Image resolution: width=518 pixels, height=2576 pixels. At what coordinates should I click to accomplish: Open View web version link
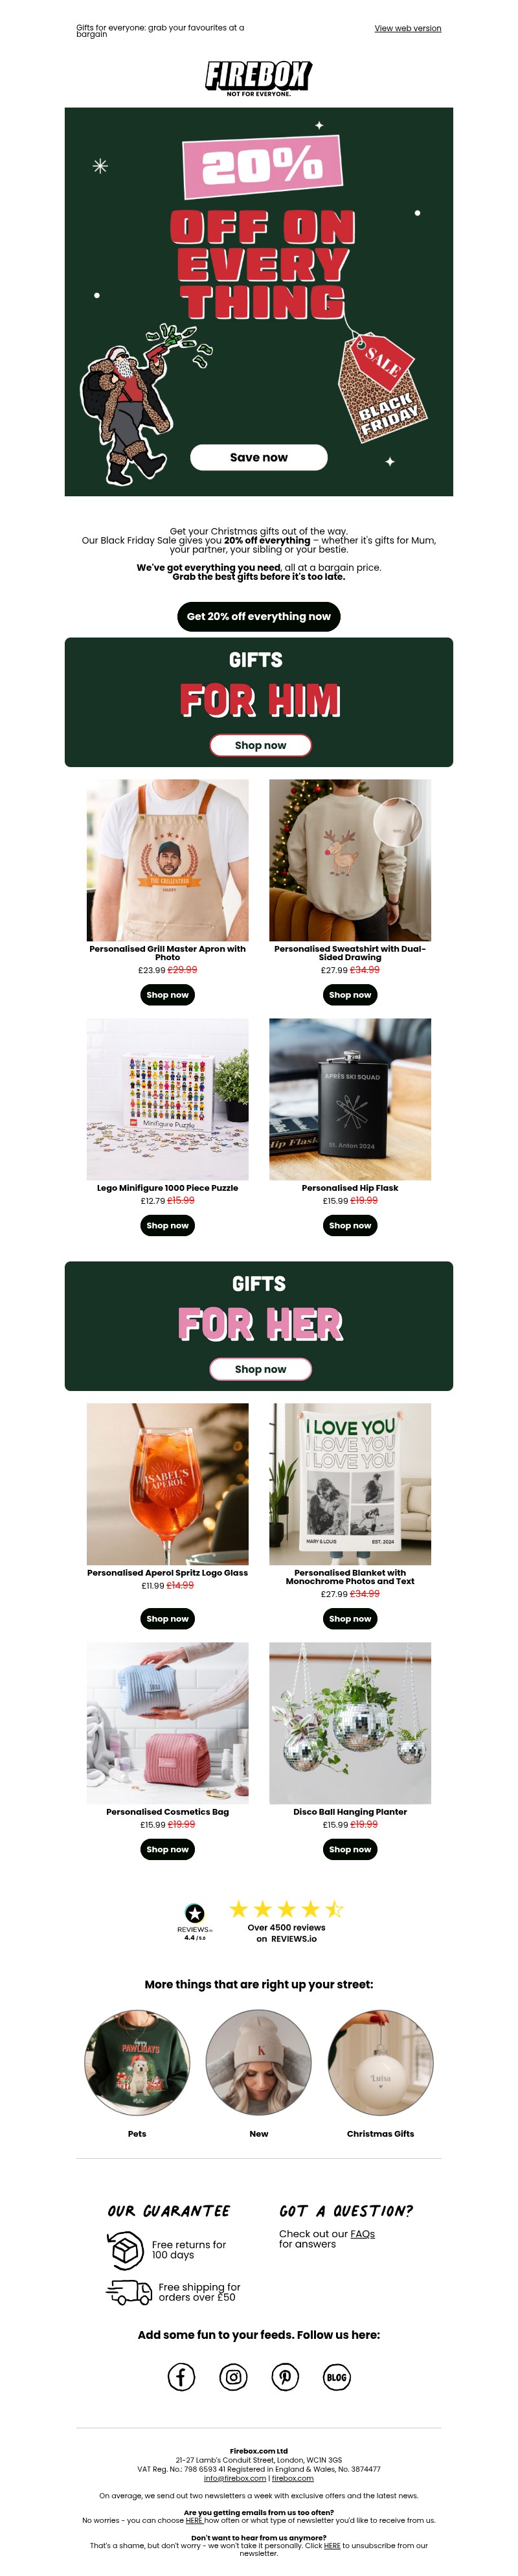[408, 28]
